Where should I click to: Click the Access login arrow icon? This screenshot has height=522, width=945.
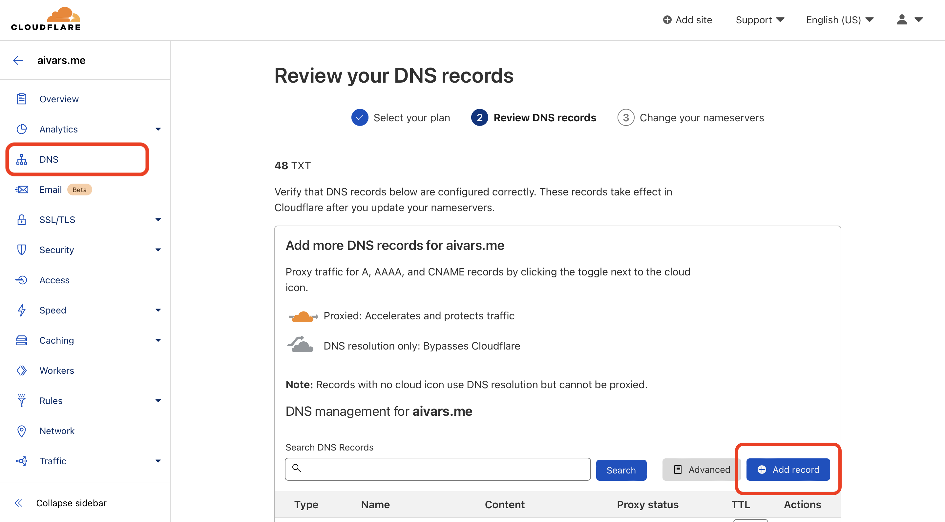[x=22, y=280]
